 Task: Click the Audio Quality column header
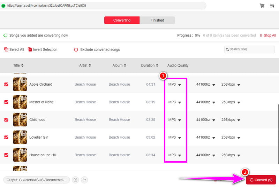[x=178, y=65]
